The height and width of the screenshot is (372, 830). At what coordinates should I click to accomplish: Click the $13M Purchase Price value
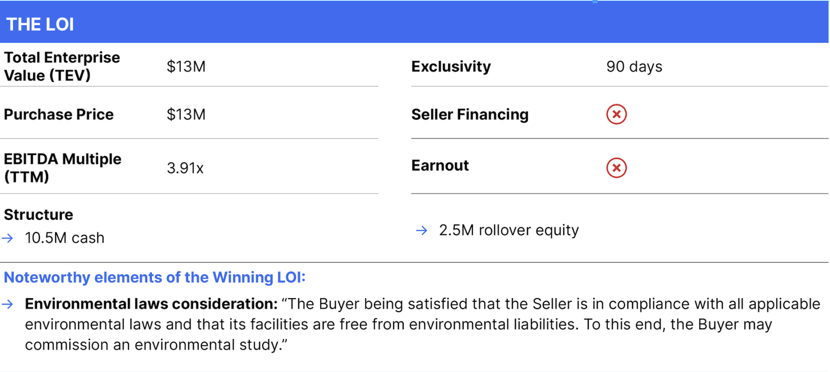[186, 114]
